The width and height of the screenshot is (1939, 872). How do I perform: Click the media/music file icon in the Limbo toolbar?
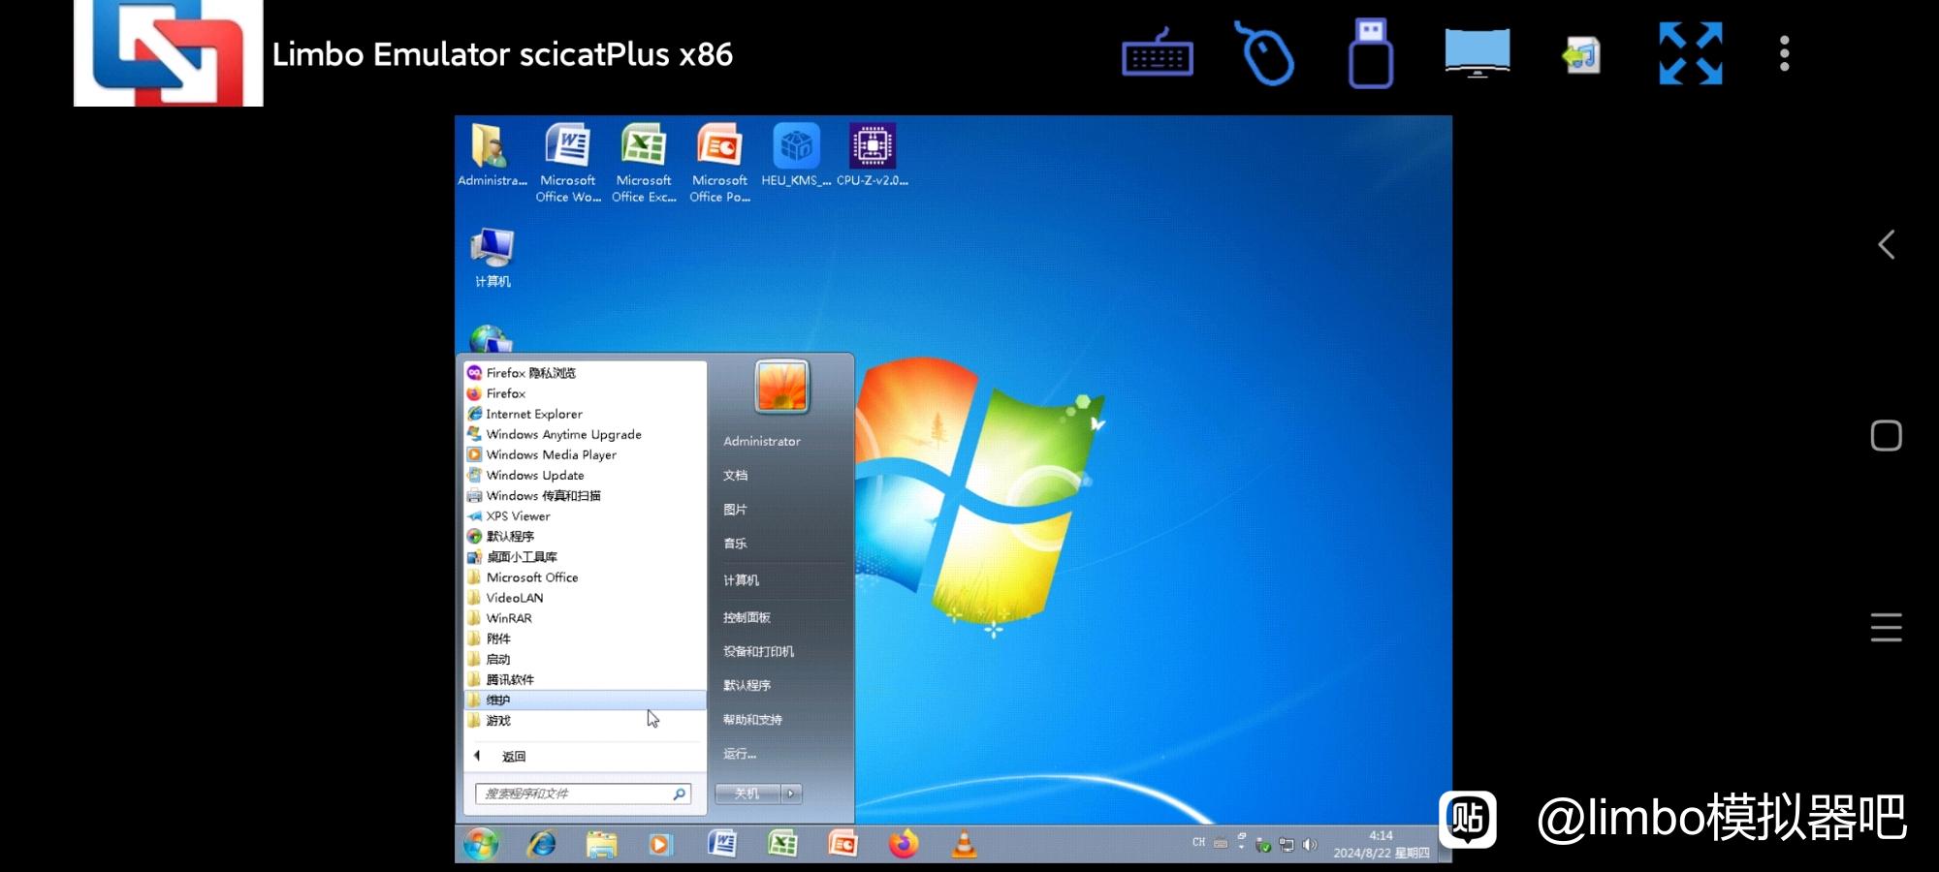point(1581,55)
